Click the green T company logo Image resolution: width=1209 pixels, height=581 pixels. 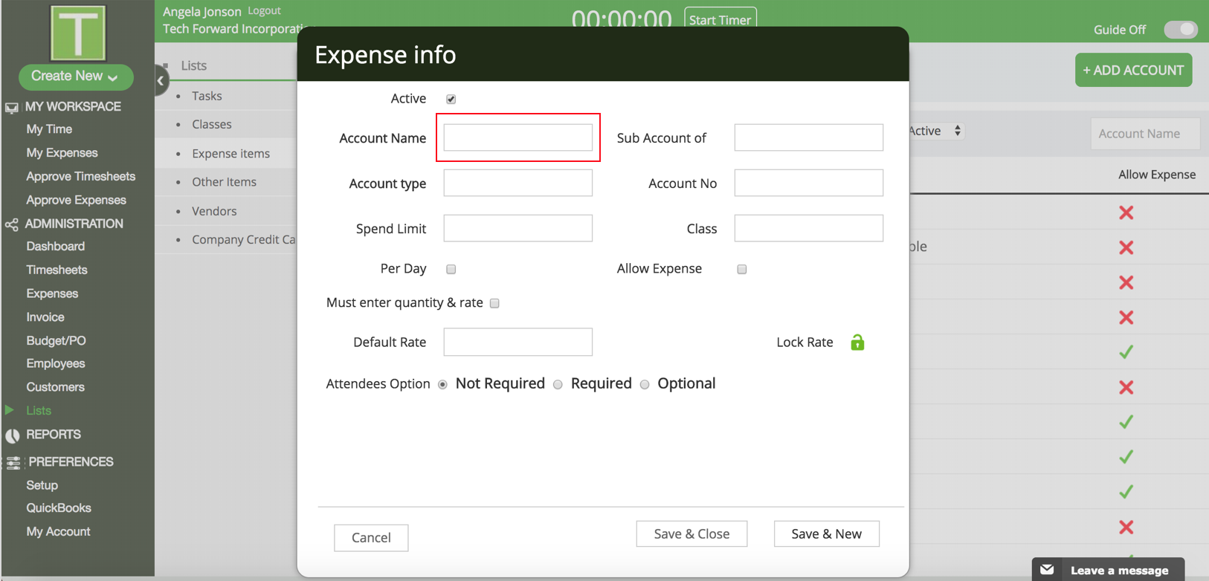(77, 33)
